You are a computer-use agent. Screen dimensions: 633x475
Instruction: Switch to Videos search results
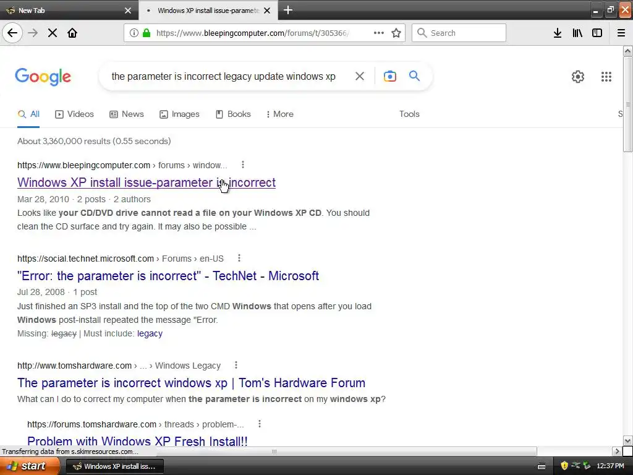tap(74, 114)
